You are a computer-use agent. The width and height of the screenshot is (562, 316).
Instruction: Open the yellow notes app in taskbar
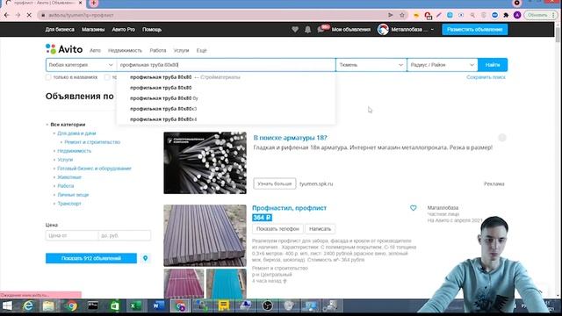tap(224, 306)
